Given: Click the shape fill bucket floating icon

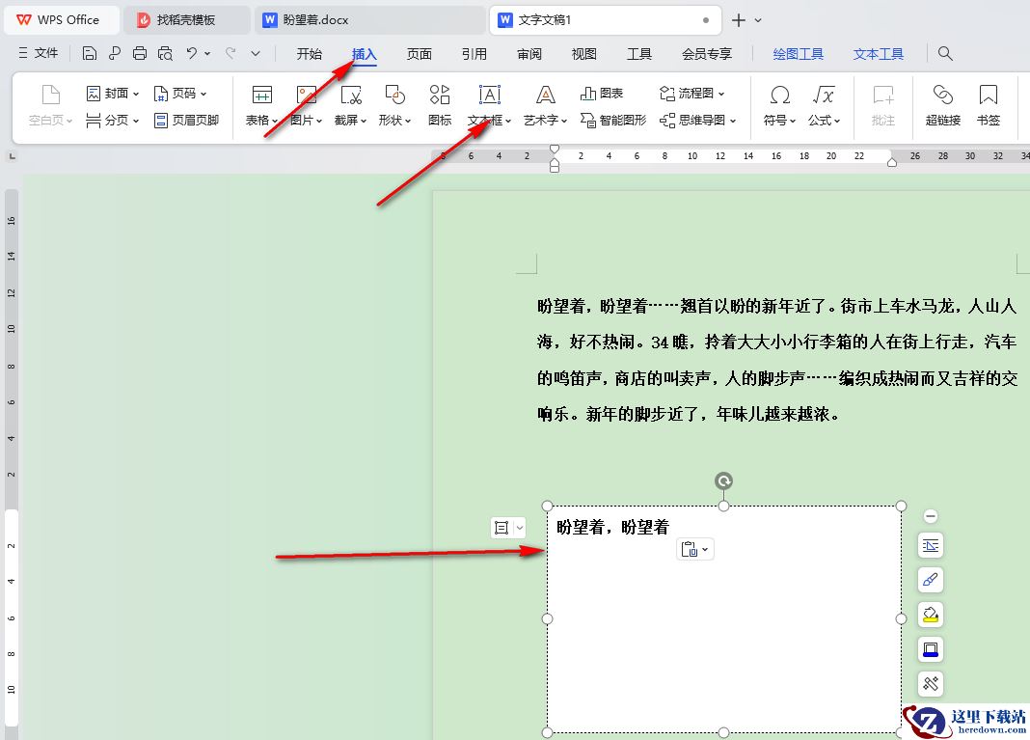Looking at the screenshot, I should point(930,615).
